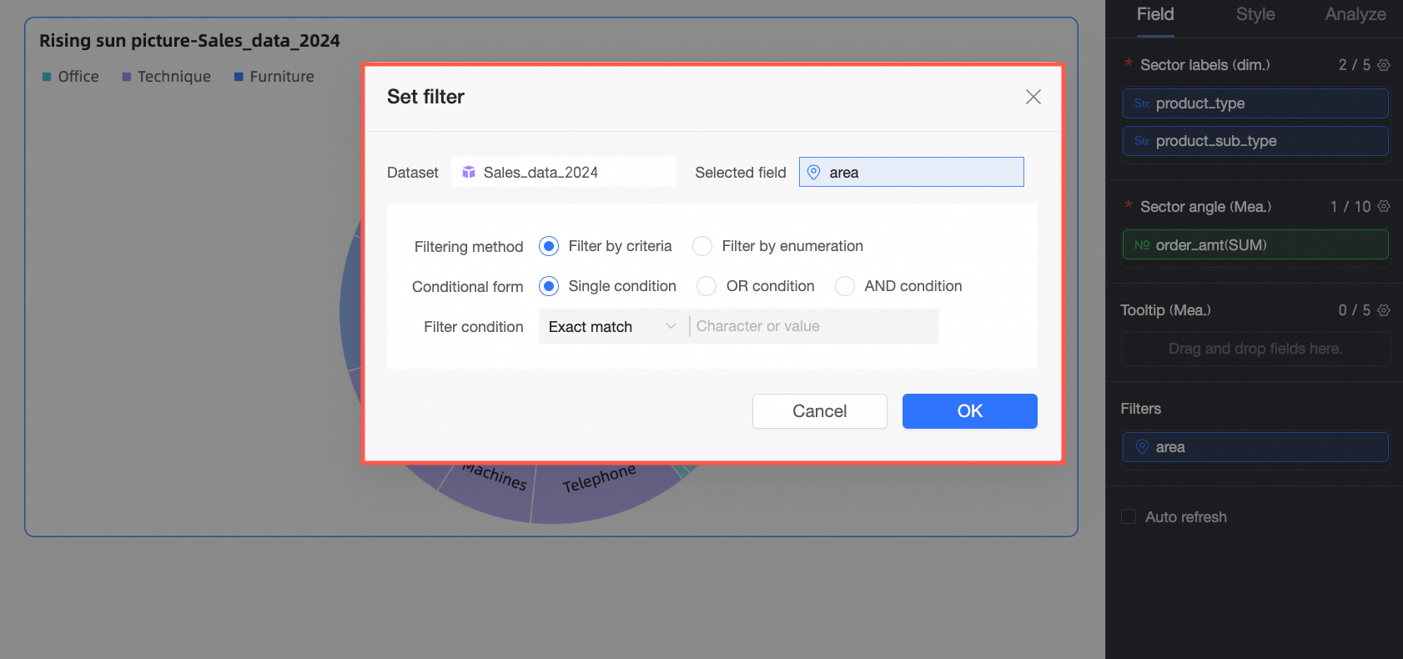The height and width of the screenshot is (659, 1403).
Task: Open the Sales_data_2024 dataset selector
Action: point(564,172)
